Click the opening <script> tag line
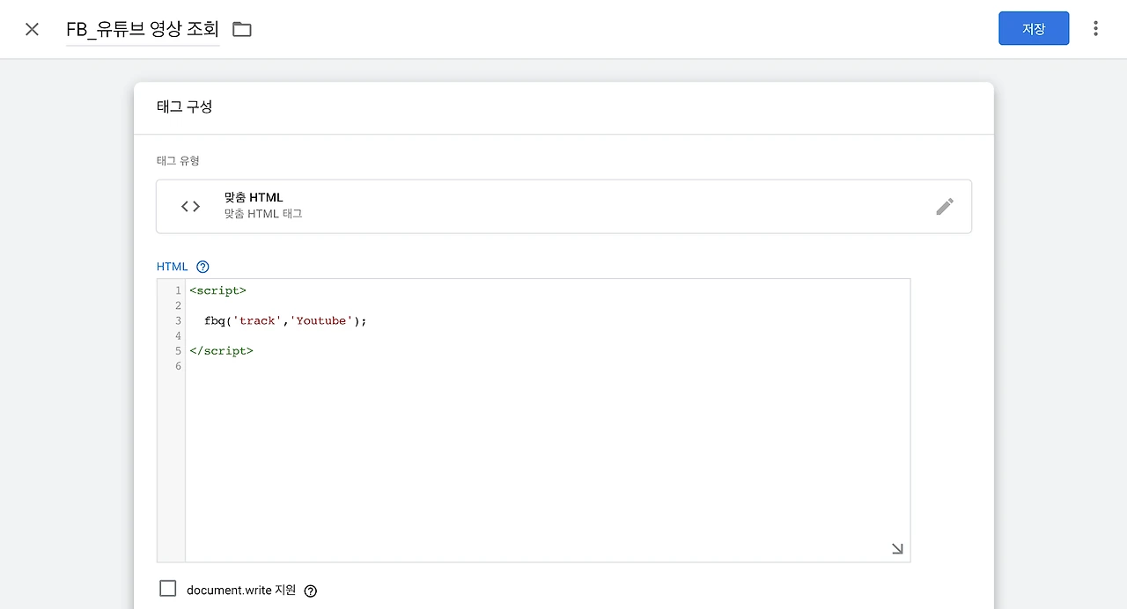 (218, 290)
